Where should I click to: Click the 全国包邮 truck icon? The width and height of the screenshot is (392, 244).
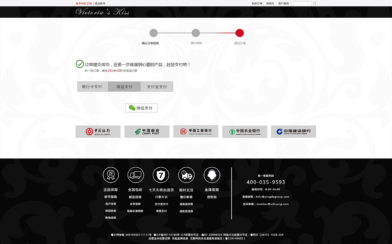[136, 175]
